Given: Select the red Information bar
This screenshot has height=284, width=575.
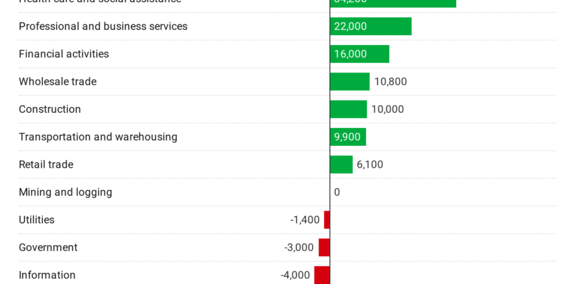Looking at the screenshot, I should coord(322,275).
